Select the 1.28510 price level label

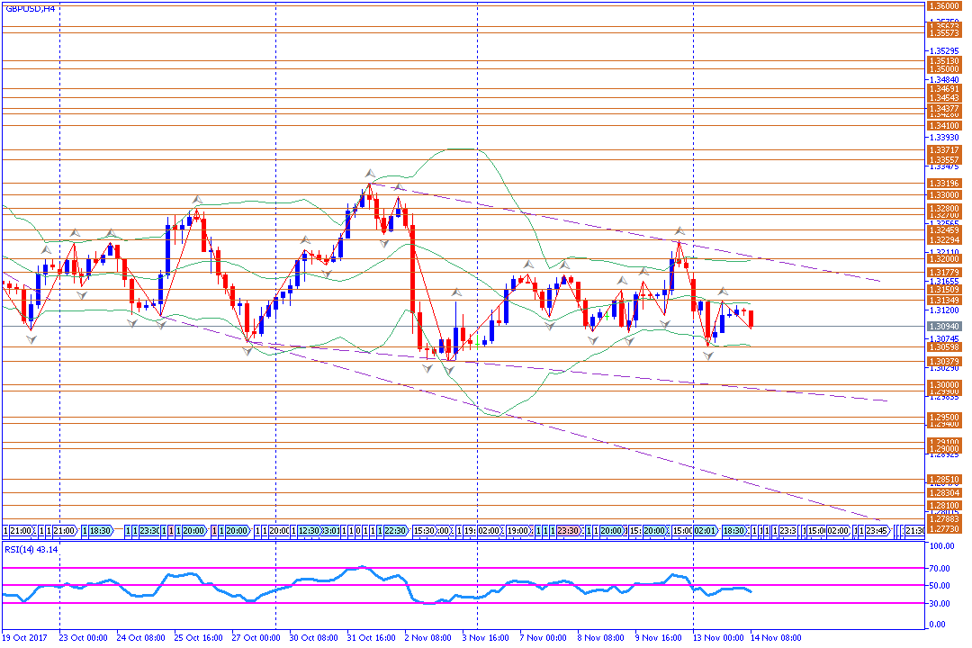(943, 480)
